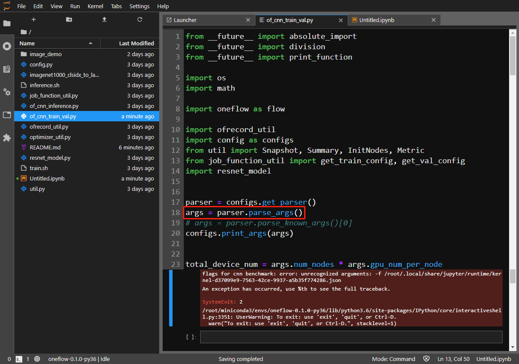Collapse the error output via blue bar
519x364 pixels.
[171, 298]
